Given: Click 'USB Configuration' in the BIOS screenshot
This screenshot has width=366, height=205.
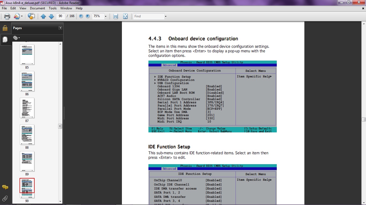Looking at the screenshot, I should 173,83.
